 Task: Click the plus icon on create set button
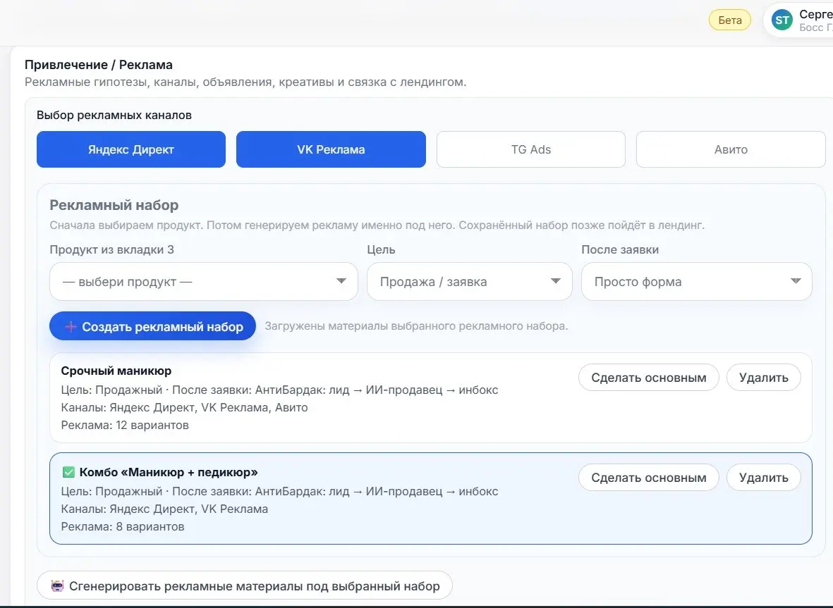click(71, 327)
